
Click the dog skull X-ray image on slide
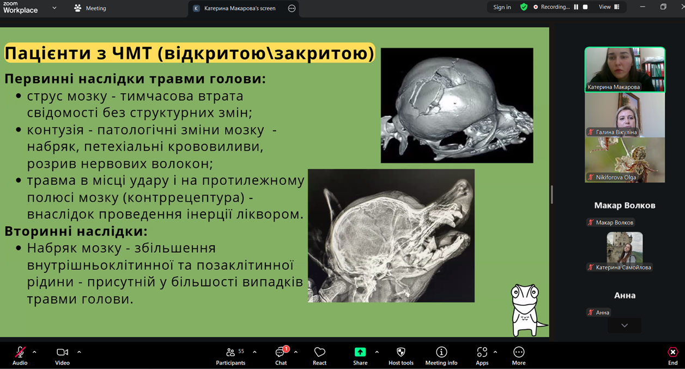(391, 235)
